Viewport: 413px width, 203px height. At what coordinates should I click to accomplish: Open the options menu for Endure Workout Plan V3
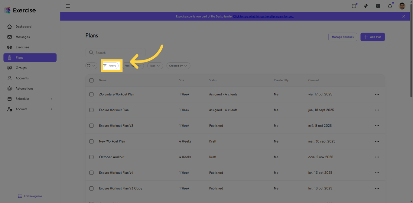pos(377,125)
